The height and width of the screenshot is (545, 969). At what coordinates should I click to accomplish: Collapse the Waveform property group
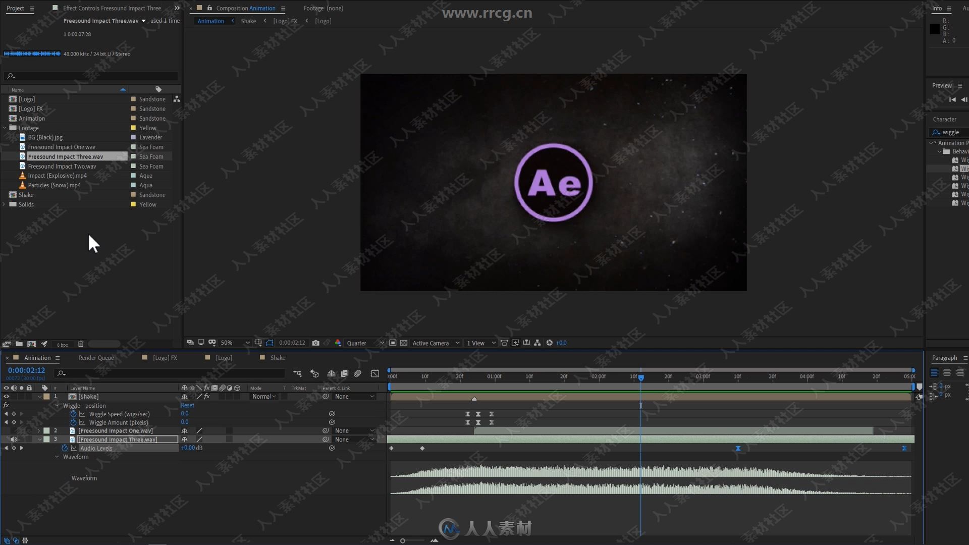57,457
